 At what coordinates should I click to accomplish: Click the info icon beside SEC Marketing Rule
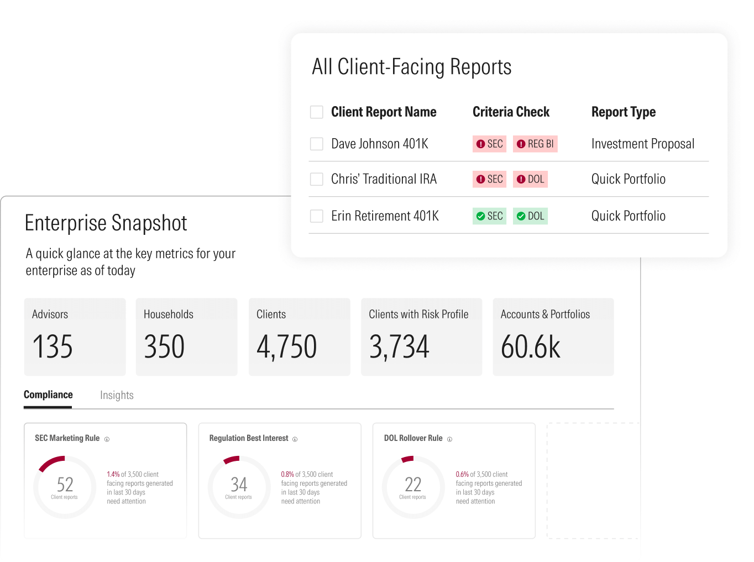tap(107, 439)
